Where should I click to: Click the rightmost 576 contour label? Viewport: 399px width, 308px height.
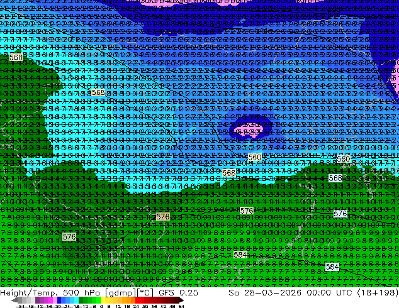(x=340, y=214)
